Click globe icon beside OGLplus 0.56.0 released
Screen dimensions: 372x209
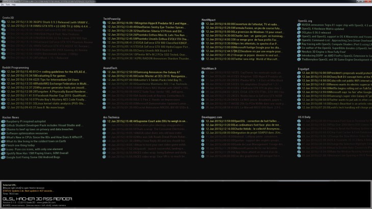(x=299, y=33)
